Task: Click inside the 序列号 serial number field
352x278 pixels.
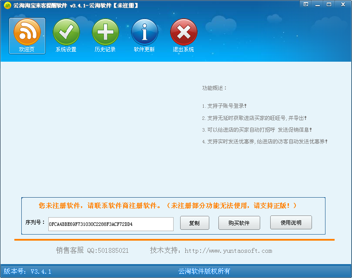Action: [111, 224]
